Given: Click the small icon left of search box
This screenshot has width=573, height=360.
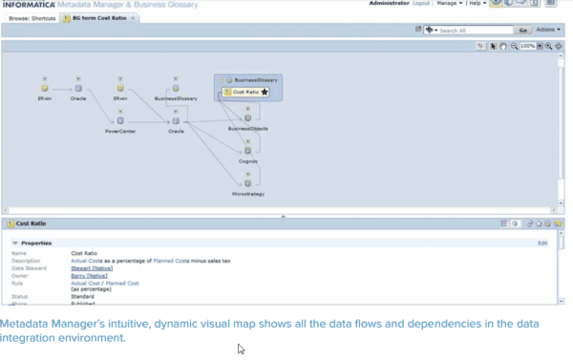Looking at the screenshot, I should (418, 30).
